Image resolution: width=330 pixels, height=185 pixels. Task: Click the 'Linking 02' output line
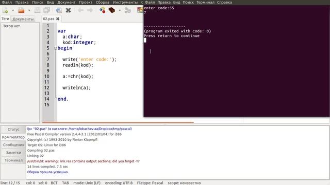[36, 156]
